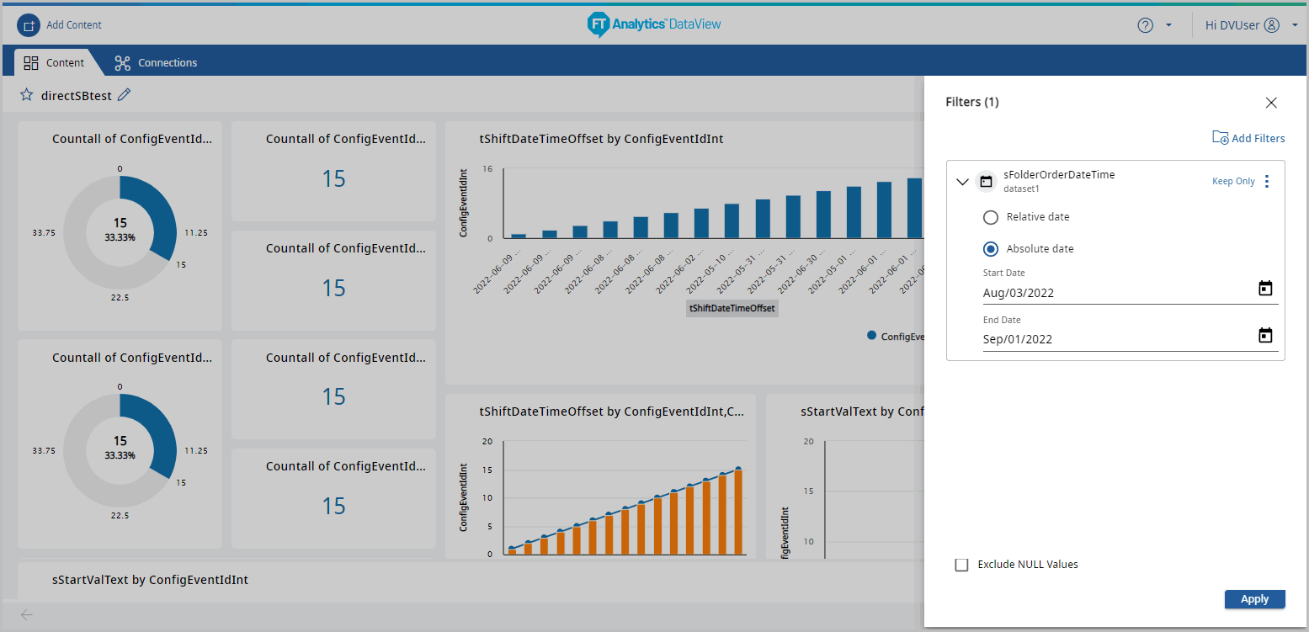Open the End Date calendar picker

point(1264,336)
